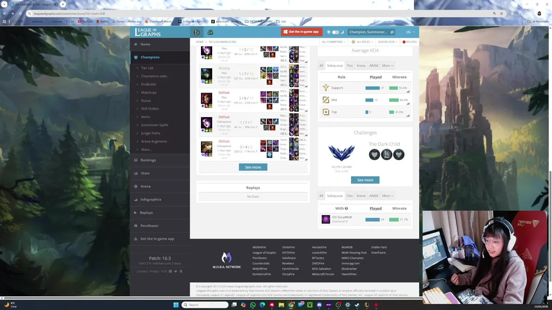The height and width of the screenshot is (310, 552).
Task: Click the red Record button
Action: [410, 42]
